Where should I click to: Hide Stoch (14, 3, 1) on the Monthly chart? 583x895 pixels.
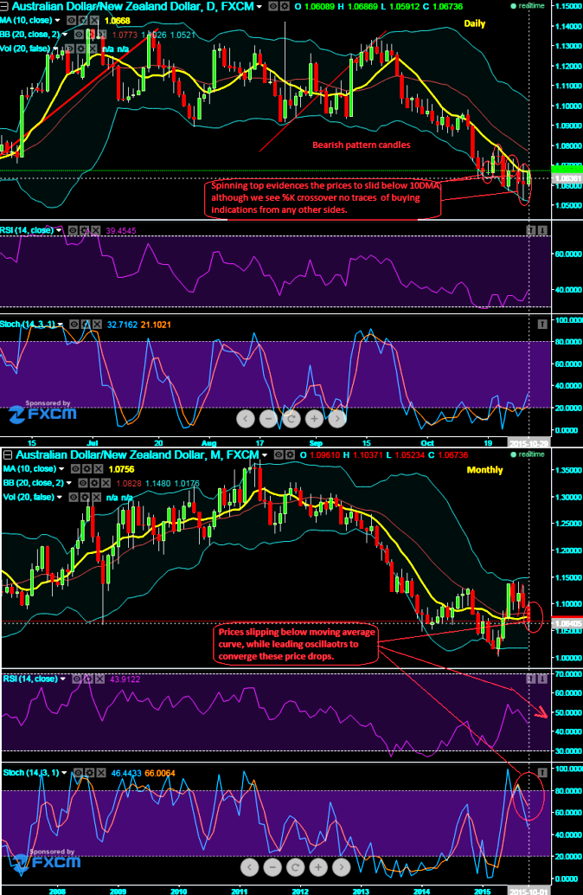[x=78, y=773]
